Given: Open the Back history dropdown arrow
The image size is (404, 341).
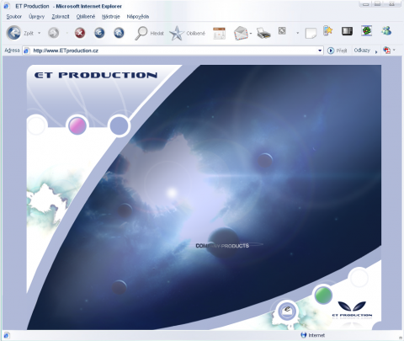Looking at the screenshot, I should [40, 33].
